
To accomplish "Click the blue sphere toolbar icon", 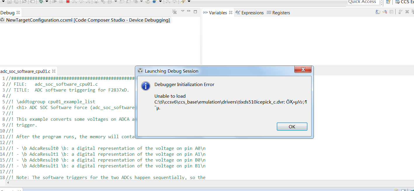I will 154,1.
